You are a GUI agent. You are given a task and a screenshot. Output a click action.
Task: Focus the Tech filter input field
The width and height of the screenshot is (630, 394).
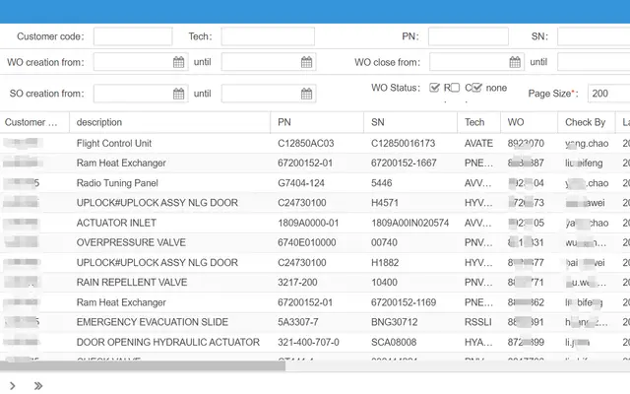268,36
